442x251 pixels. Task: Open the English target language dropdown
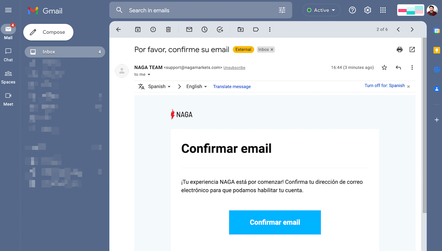pos(197,87)
